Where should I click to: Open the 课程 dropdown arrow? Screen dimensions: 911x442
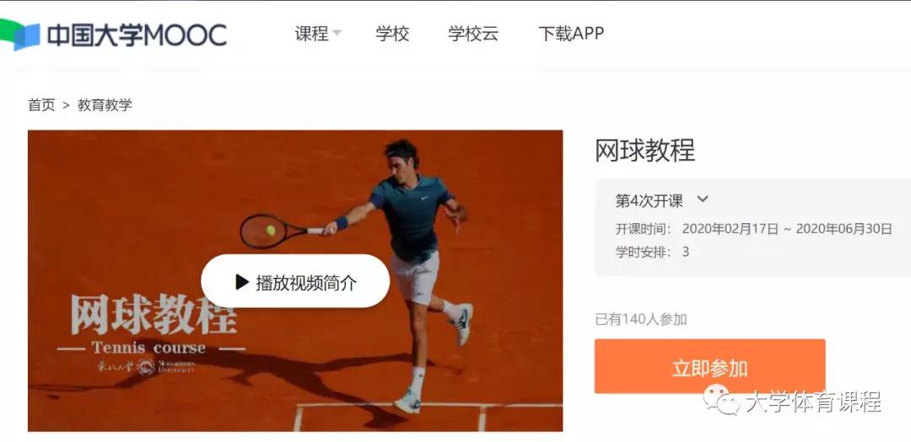pyautogui.click(x=337, y=34)
